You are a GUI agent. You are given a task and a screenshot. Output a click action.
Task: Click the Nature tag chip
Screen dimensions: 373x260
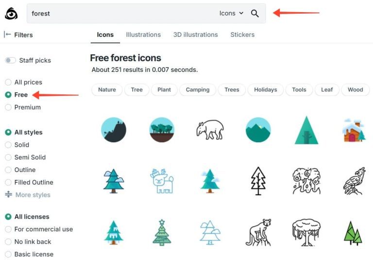click(x=107, y=90)
